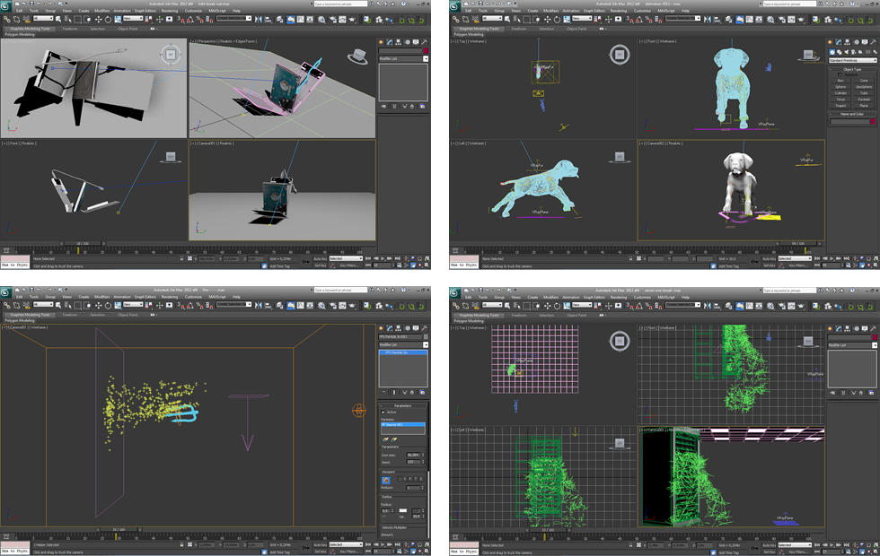Open the MAXScript menu in the bottom-right window

point(666,298)
